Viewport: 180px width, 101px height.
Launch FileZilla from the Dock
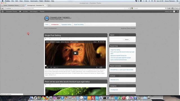point(93,98)
